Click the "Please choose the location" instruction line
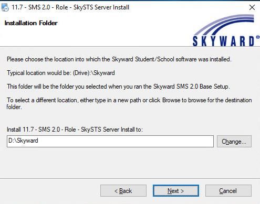Viewport: 260px width, 204px height. pyautogui.click(x=119, y=59)
